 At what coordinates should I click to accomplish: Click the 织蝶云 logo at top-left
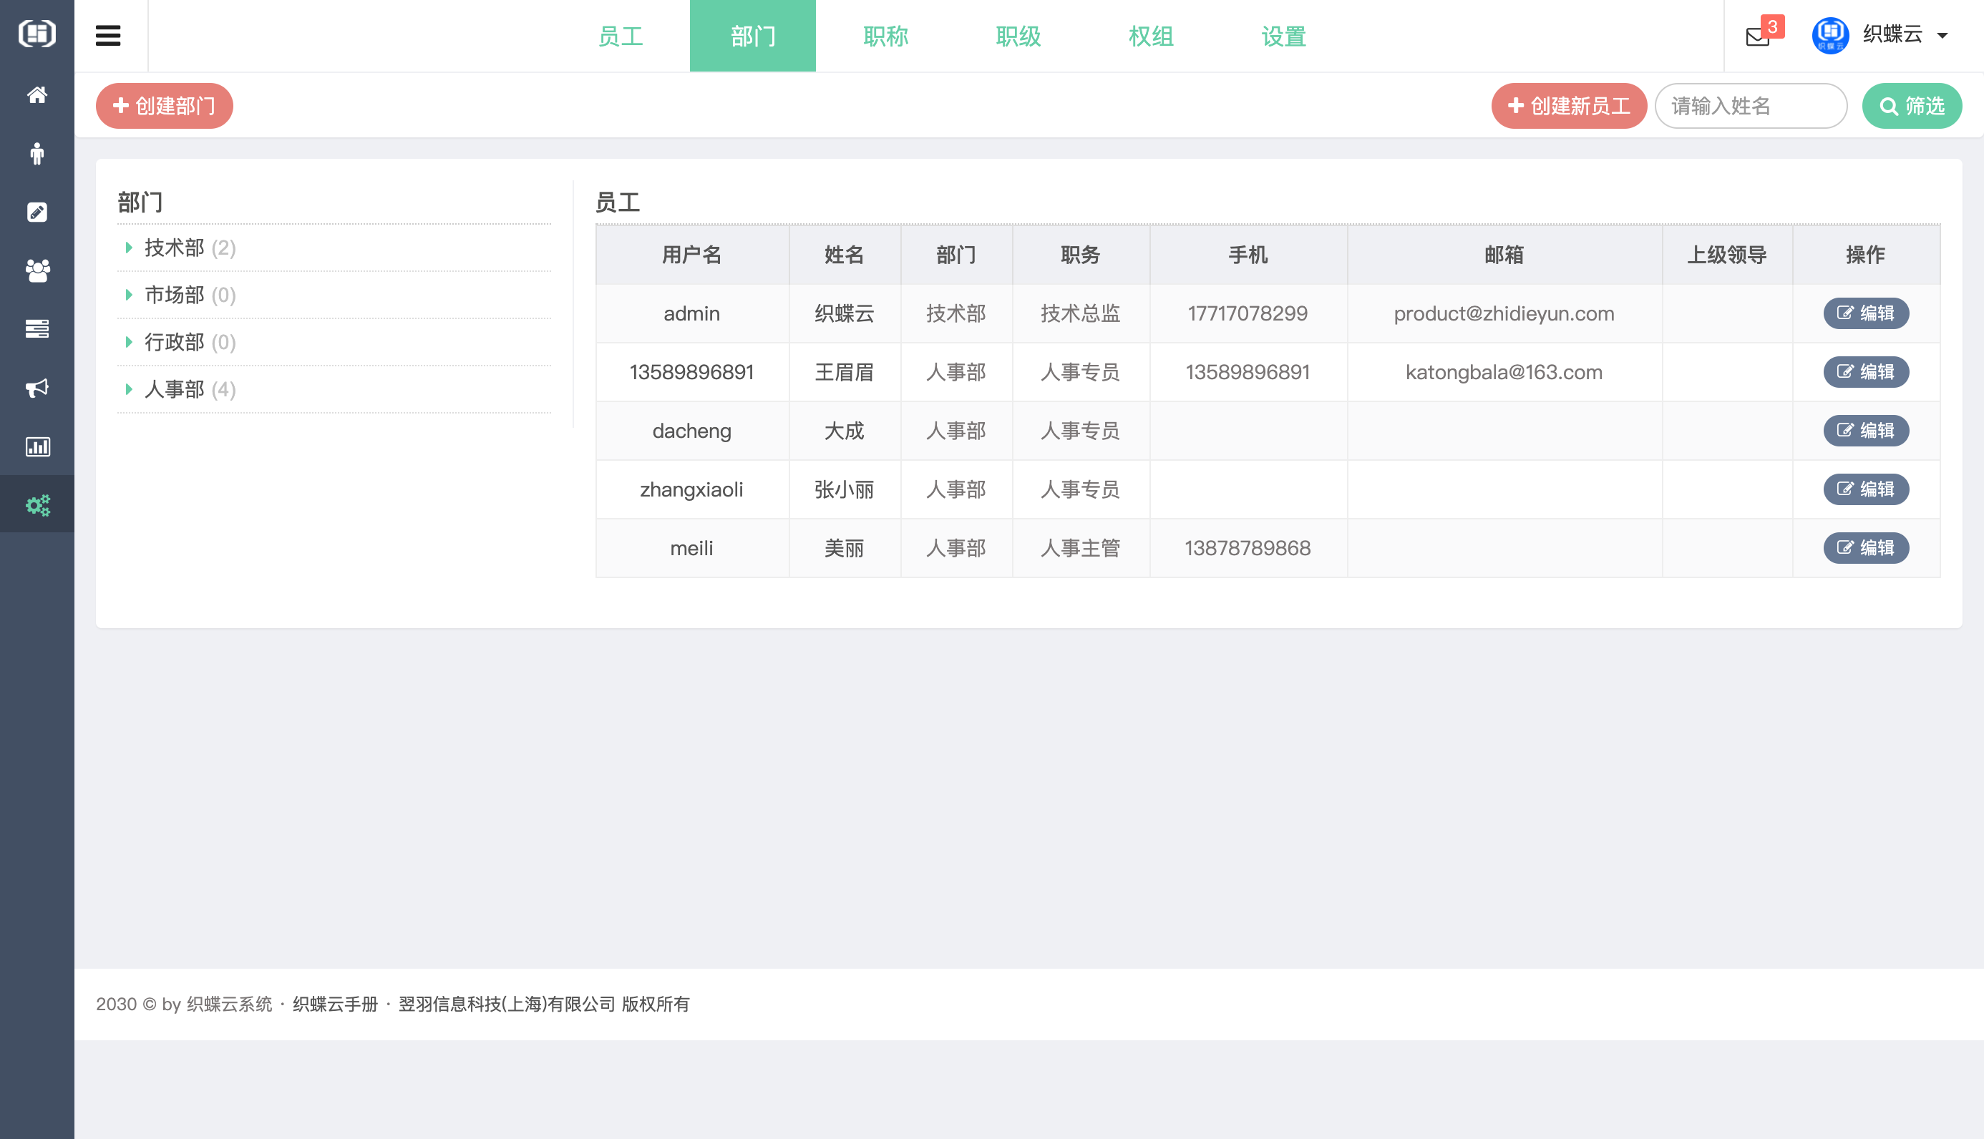point(37,34)
